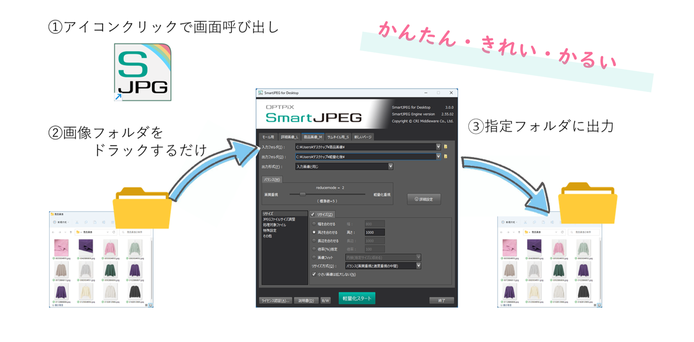694x342 pixels.
Task: Select the 長辺を合わせる radio button
Action: pos(315,241)
